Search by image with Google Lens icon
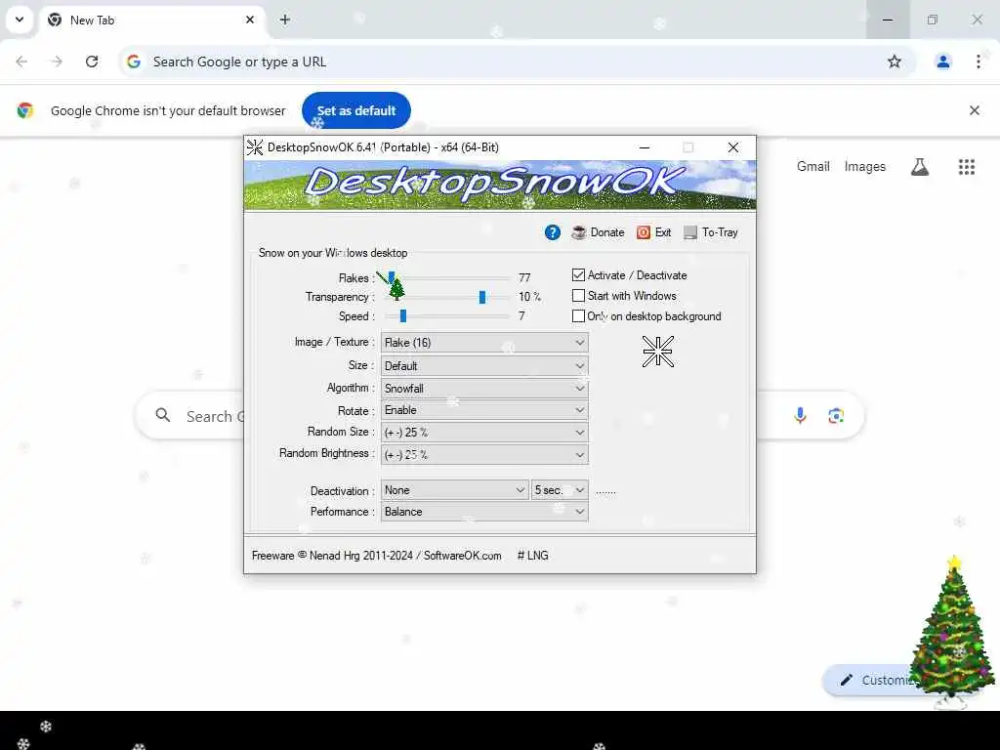The height and width of the screenshot is (750, 1000). point(836,416)
